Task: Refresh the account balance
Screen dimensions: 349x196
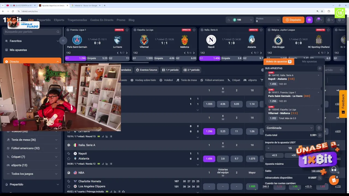Action: 229,20
